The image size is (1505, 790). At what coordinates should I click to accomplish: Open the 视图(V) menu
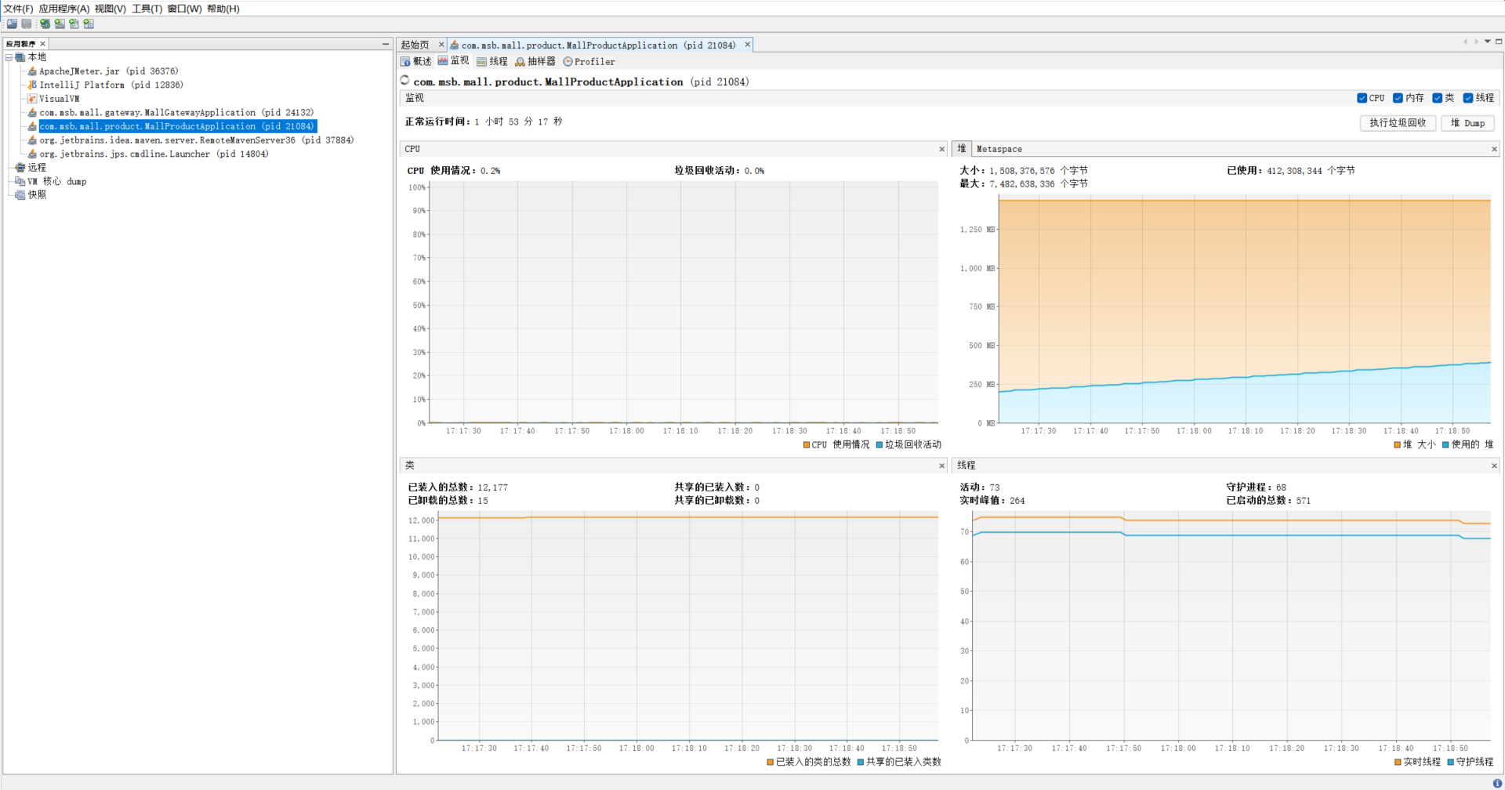(111, 9)
